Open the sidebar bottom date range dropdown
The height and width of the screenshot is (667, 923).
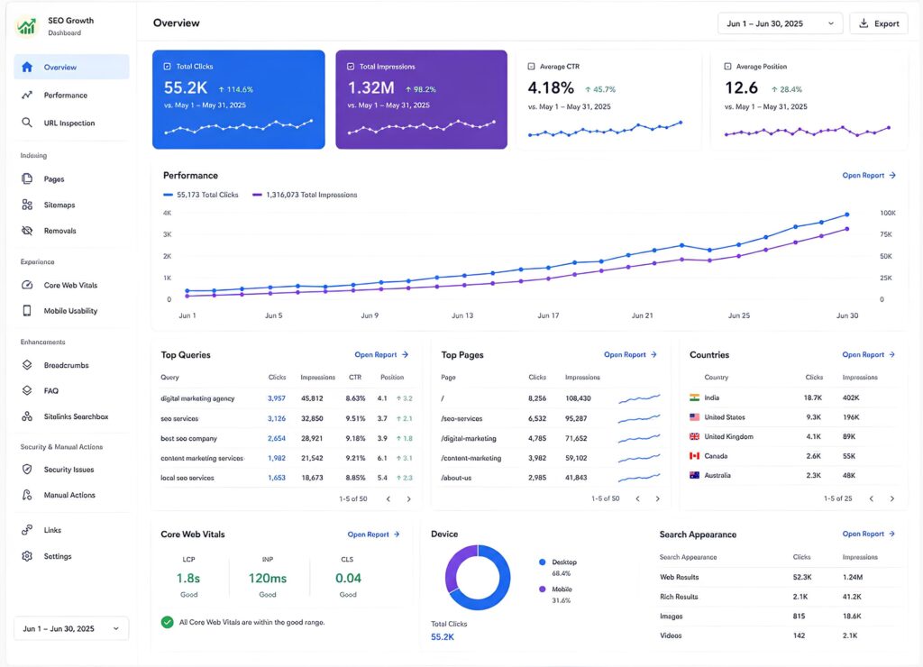click(x=71, y=629)
